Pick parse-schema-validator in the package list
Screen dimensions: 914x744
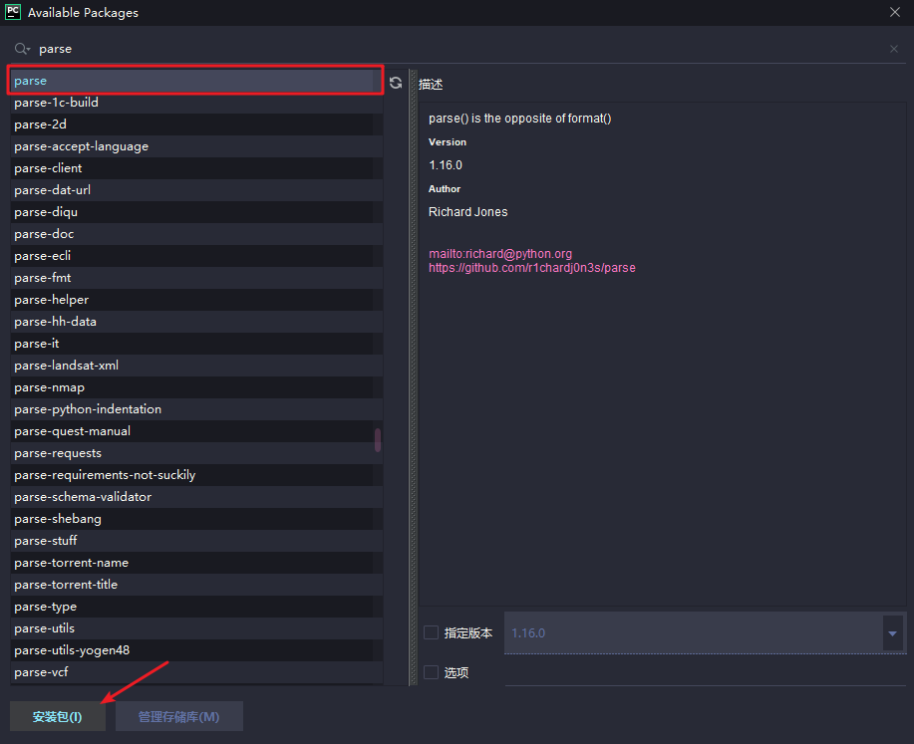tap(83, 497)
